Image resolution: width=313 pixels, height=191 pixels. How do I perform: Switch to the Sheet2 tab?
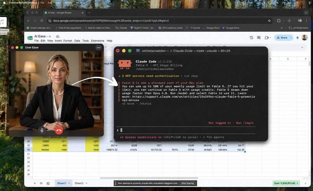coord(79,183)
